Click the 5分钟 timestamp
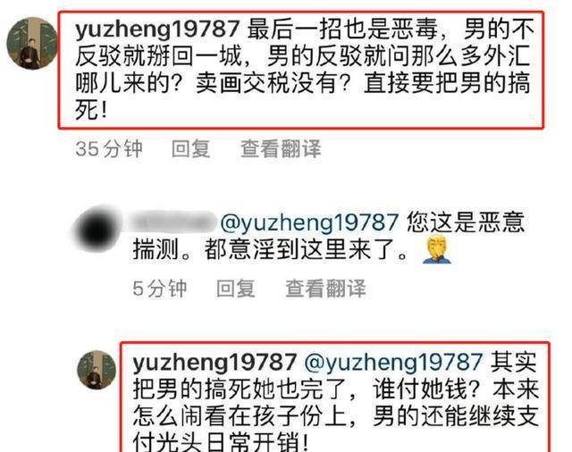572x452 pixels. point(159,289)
